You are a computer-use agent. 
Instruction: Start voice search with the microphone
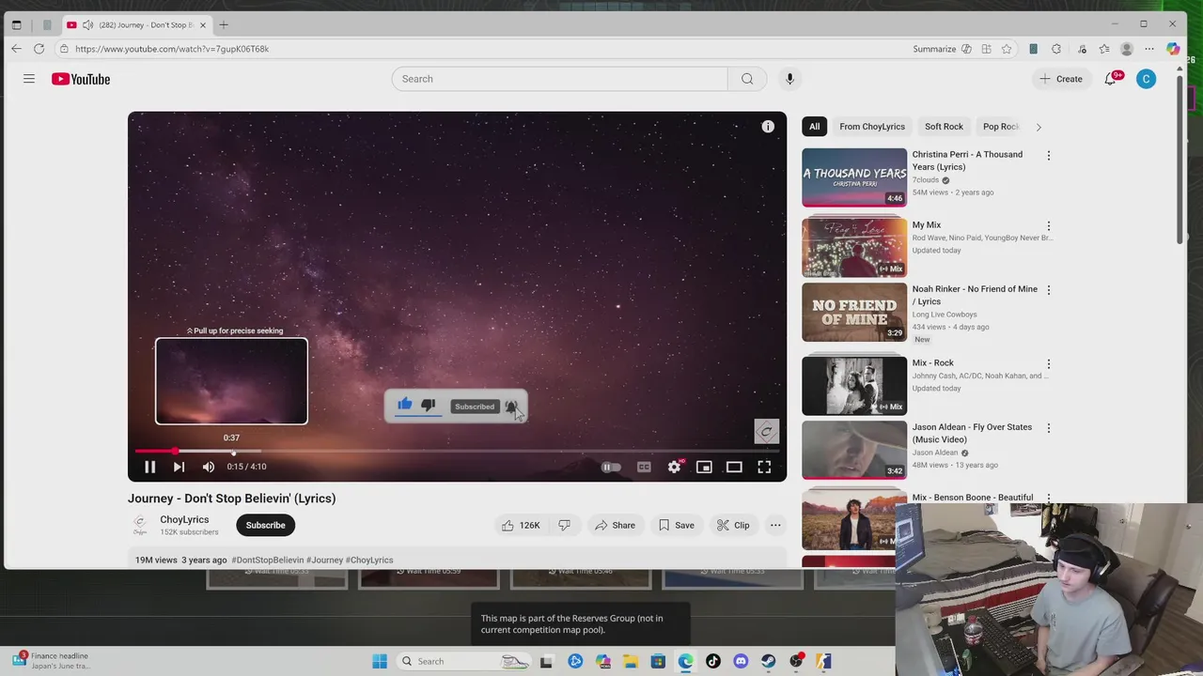[789, 79]
